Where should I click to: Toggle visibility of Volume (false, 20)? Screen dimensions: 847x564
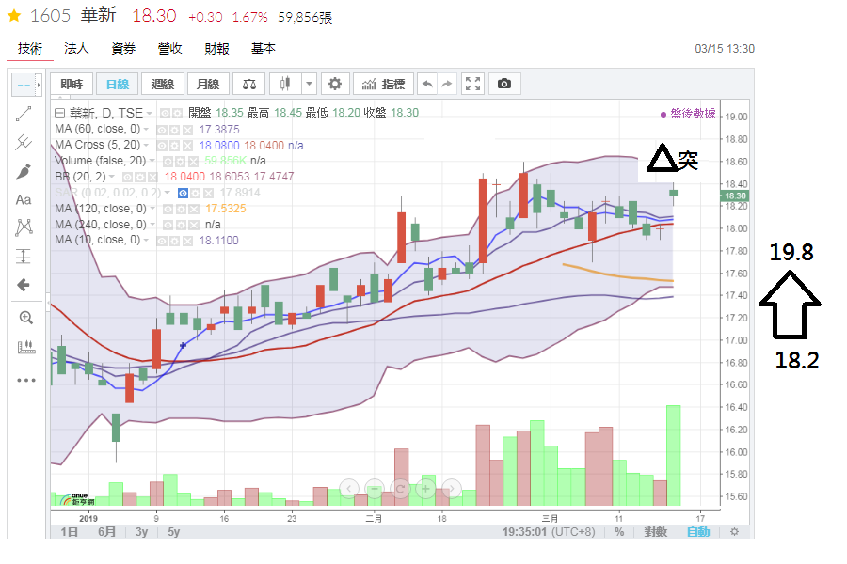[x=168, y=162]
